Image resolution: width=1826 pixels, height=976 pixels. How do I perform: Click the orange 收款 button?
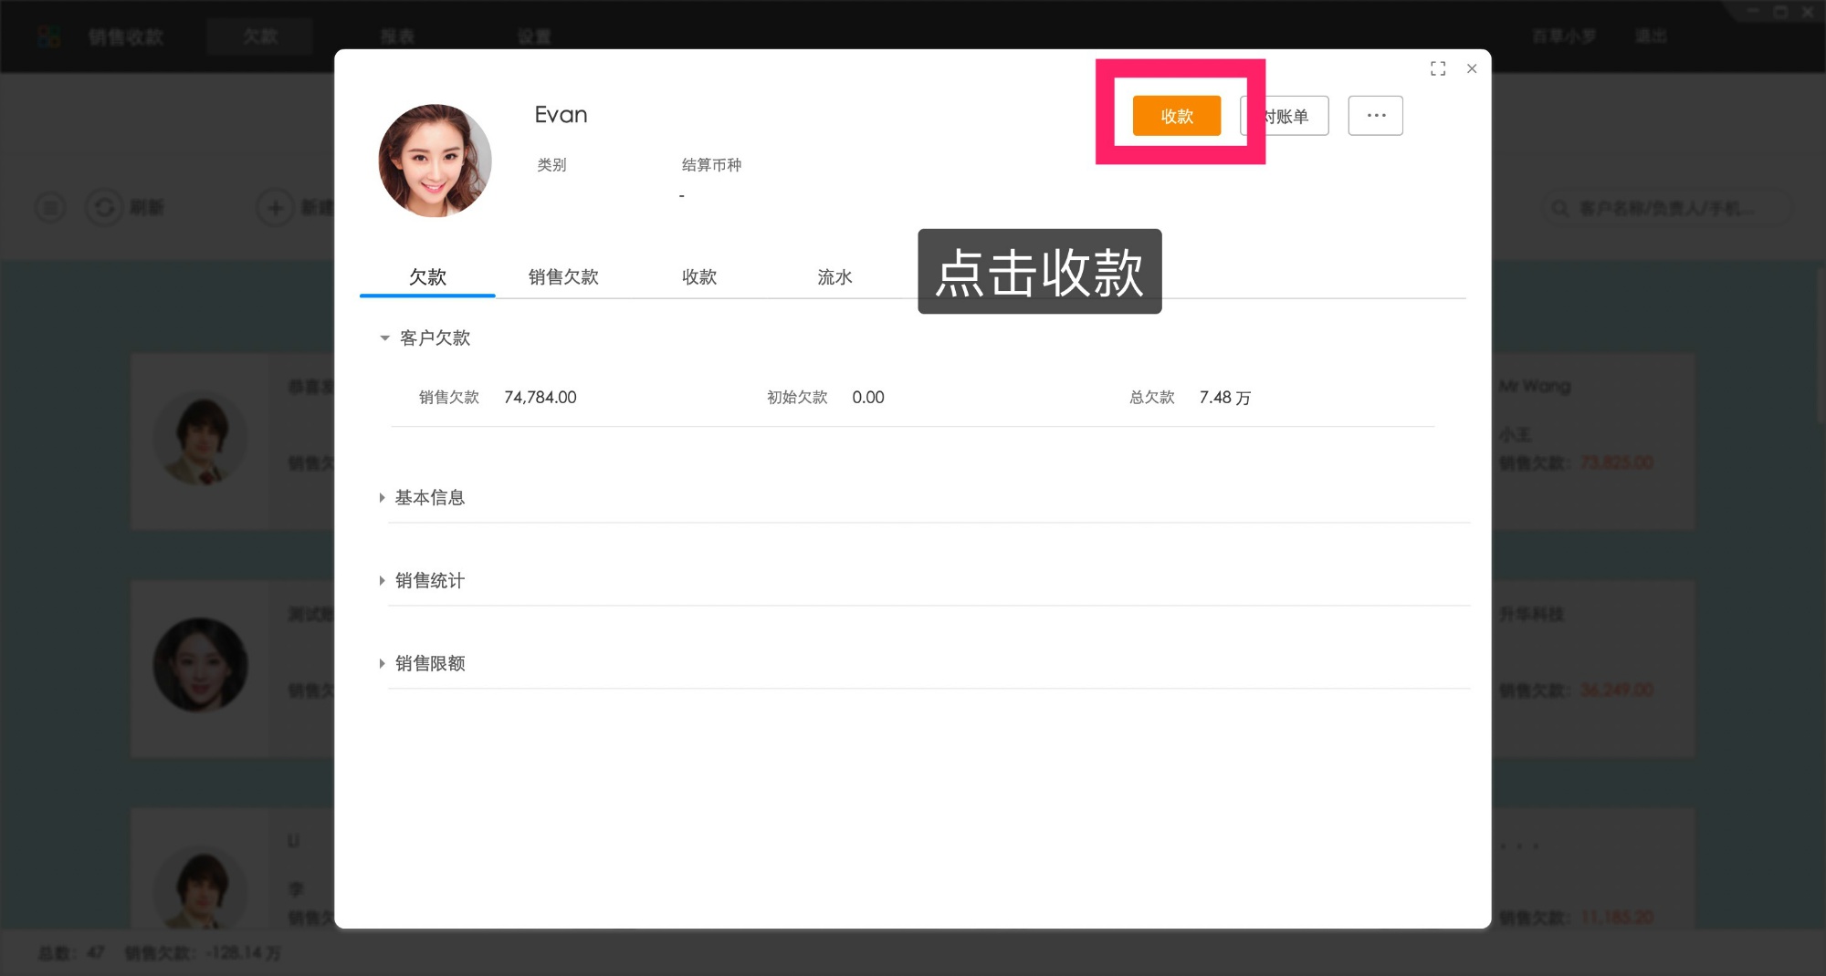coord(1176,115)
